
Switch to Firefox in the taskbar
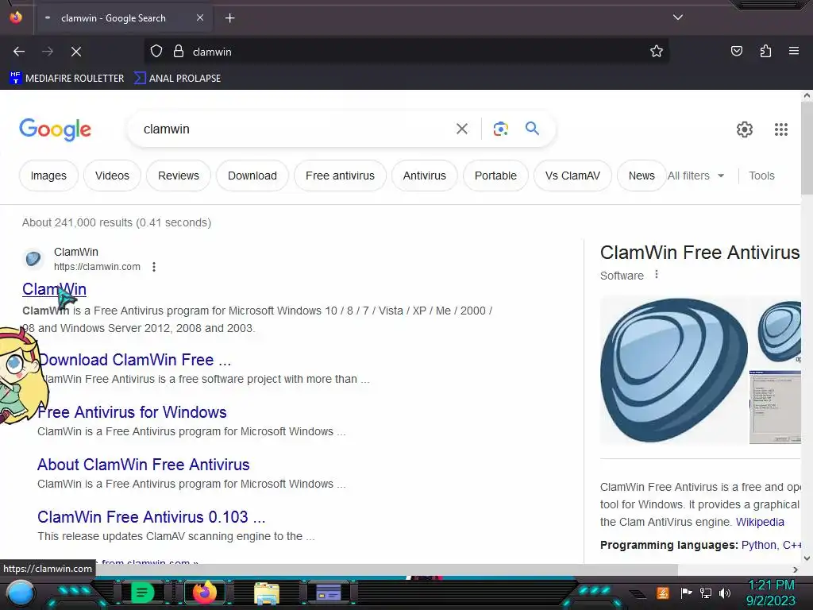(204, 592)
